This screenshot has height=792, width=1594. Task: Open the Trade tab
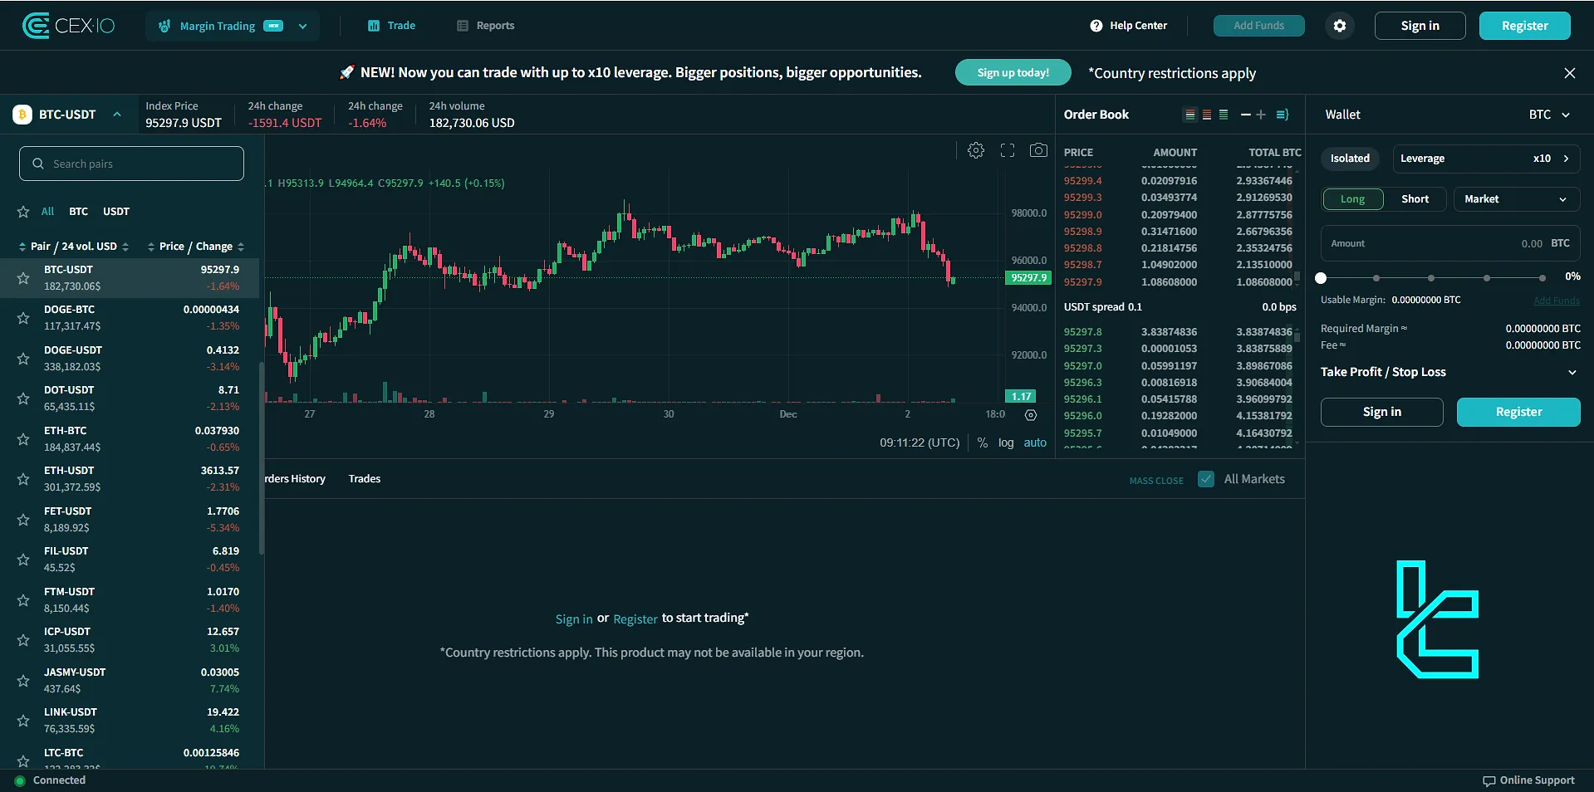pyautogui.click(x=391, y=26)
